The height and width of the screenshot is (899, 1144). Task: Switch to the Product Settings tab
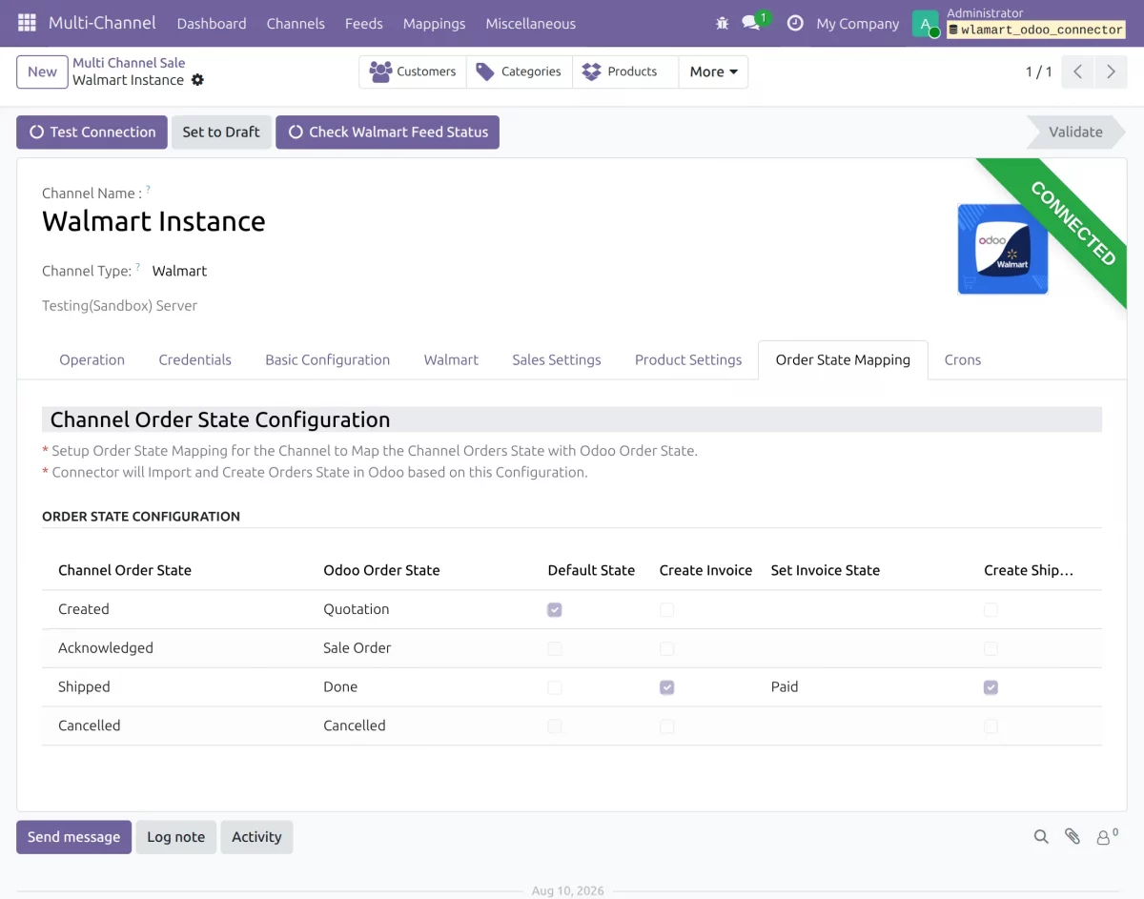click(688, 359)
